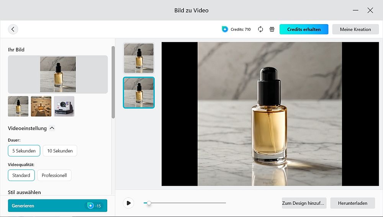Screen dimensions: 383x217
Task: Click the Stil auswählen heading
Action: tap(24, 193)
